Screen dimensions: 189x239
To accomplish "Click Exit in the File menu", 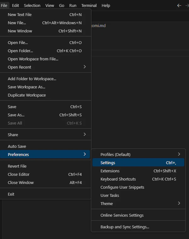I will pos(46,194).
